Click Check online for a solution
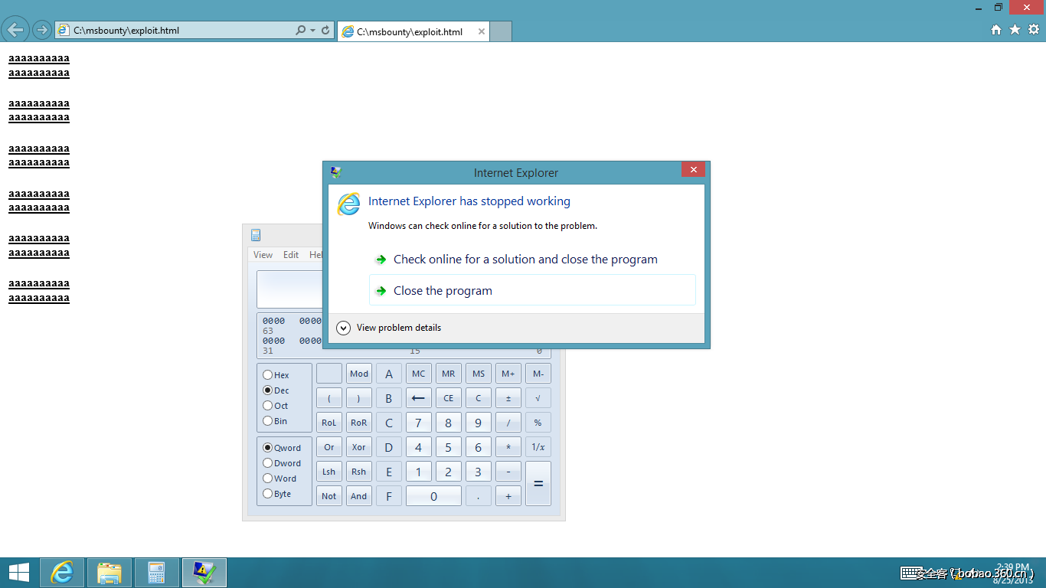This screenshot has width=1046, height=588. coord(525,259)
